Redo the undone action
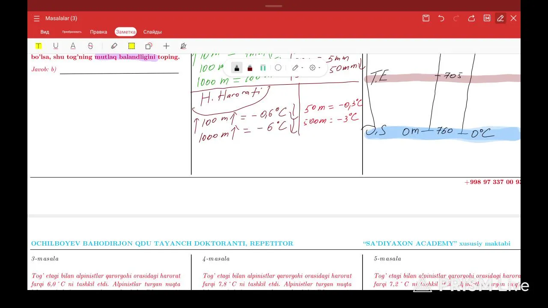This screenshot has height=308, width=548. click(456, 18)
